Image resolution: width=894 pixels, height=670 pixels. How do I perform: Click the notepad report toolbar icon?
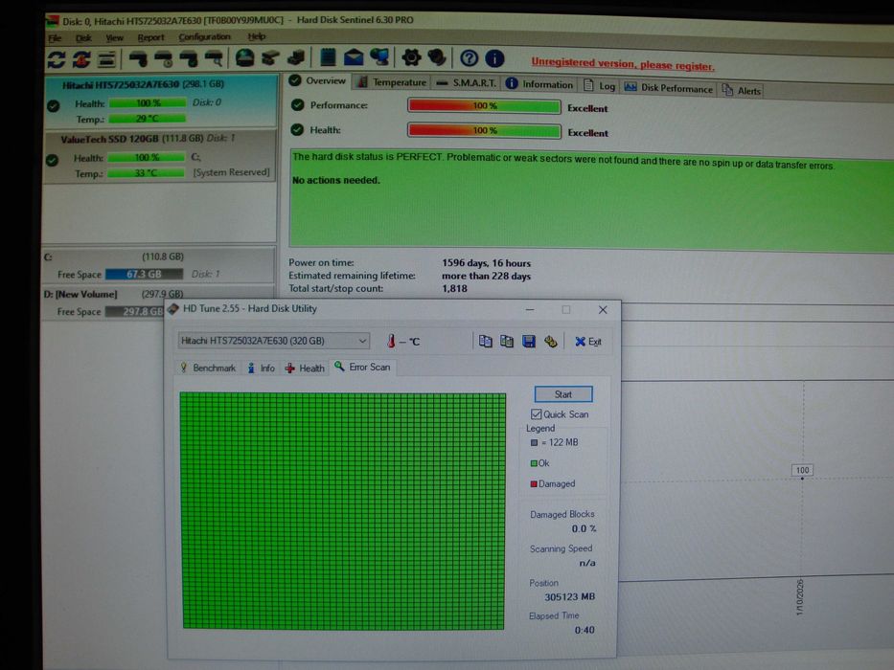[x=328, y=57]
